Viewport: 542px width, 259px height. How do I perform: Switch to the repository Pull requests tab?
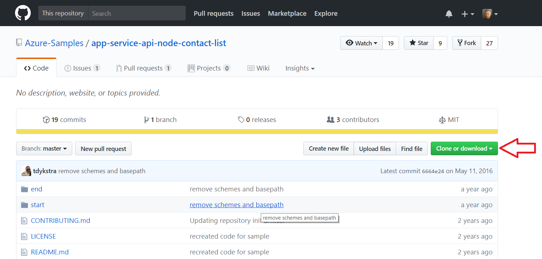144,68
